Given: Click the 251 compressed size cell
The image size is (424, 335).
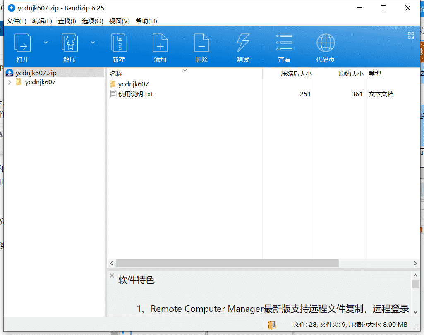Looking at the screenshot, I should tap(305, 94).
